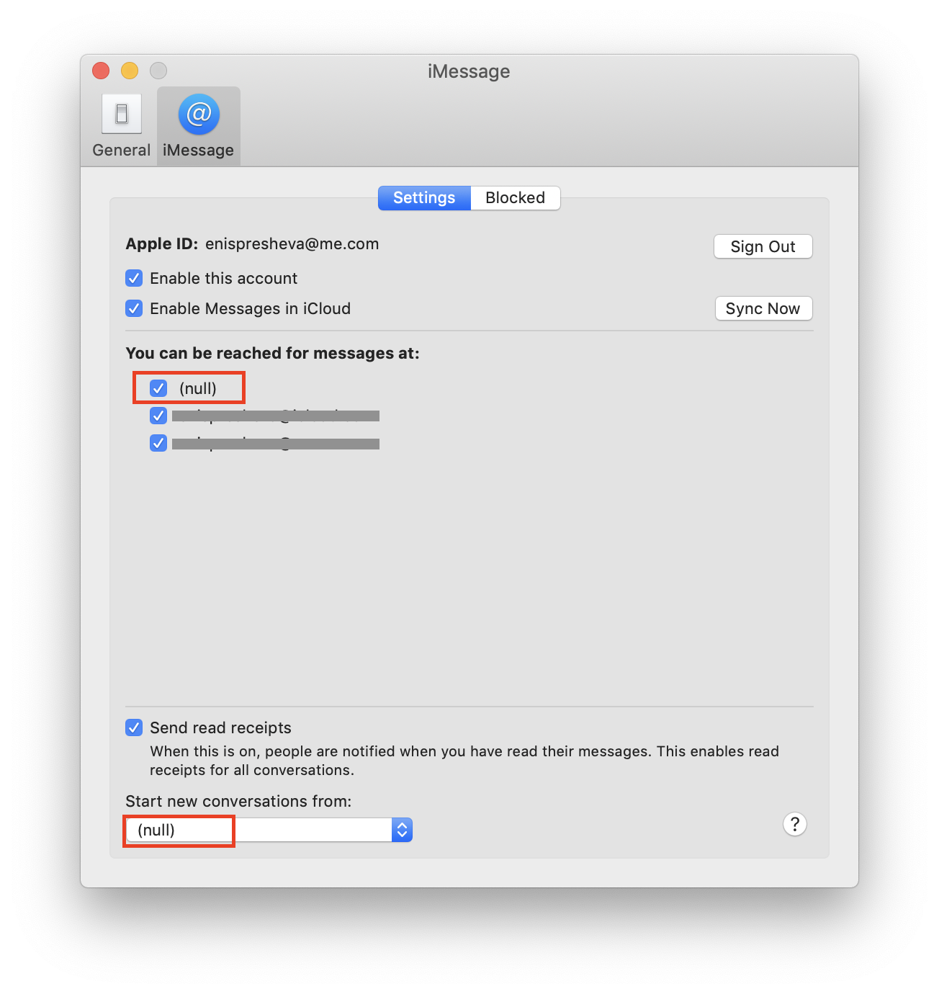Click the Sign Out button
This screenshot has height=994, width=939.
[x=763, y=246]
